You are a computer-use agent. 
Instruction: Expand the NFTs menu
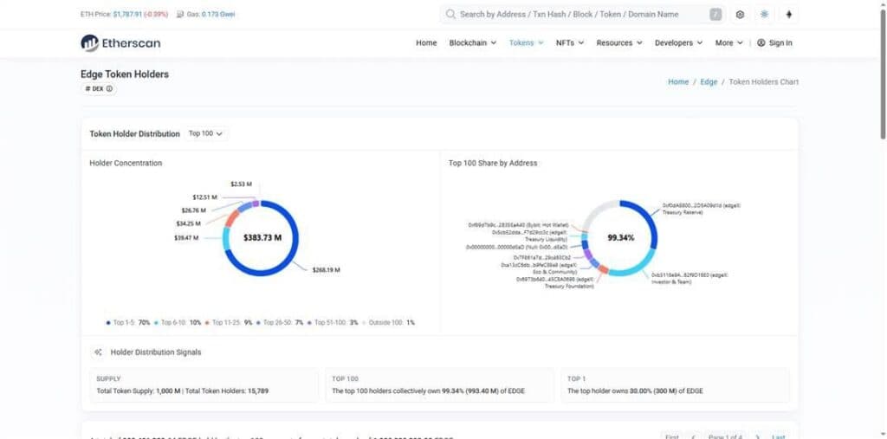[x=570, y=43]
